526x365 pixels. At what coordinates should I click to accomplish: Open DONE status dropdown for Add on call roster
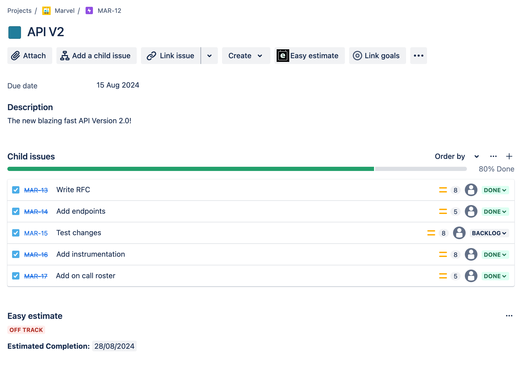click(495, 276)
